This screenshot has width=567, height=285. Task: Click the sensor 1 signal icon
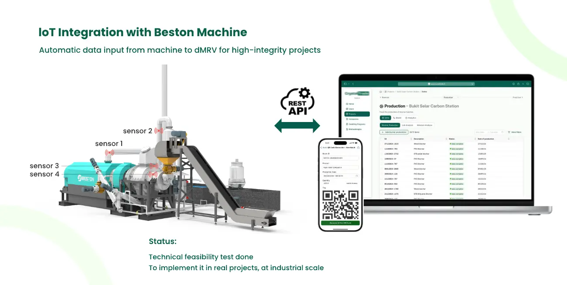[x=109, y=153]
